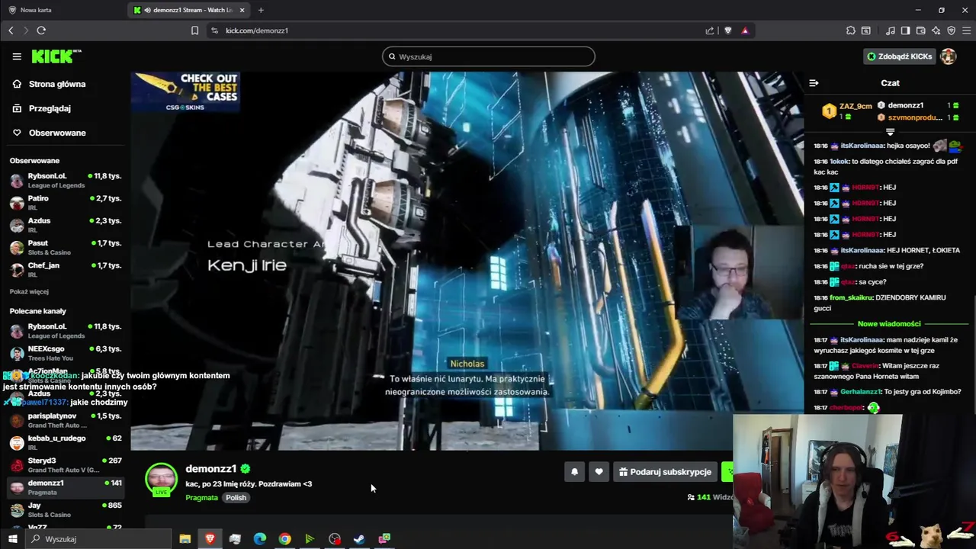The image size is (976, 549).
Task: Click the Czat header label
Action: (890, 82)
